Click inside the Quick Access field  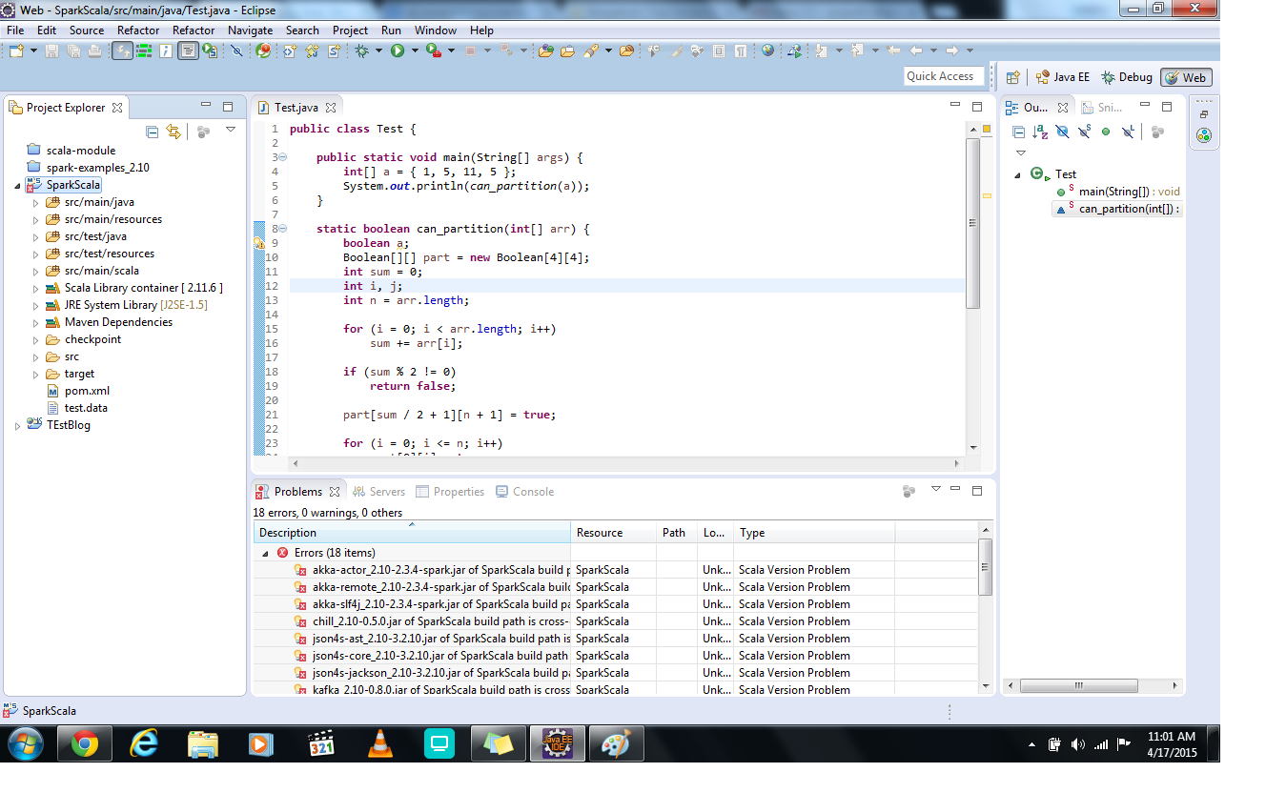(944, 75)
